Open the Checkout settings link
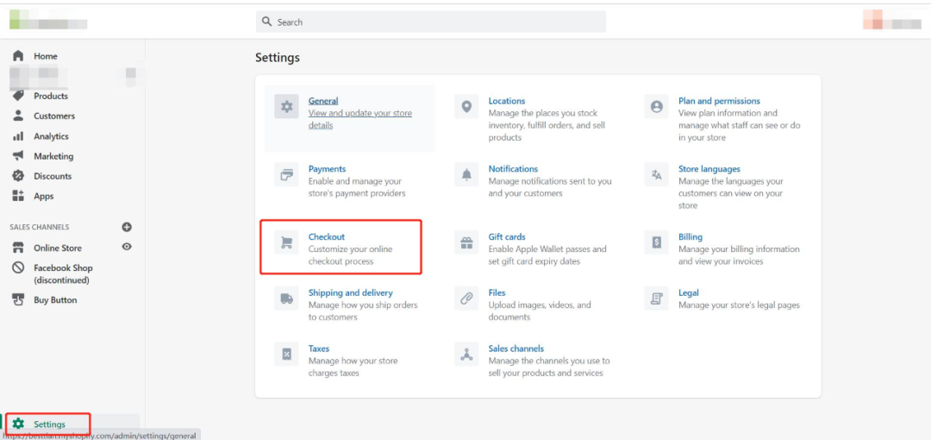This screenshot has width=931, height=440. tap(327, 236)
